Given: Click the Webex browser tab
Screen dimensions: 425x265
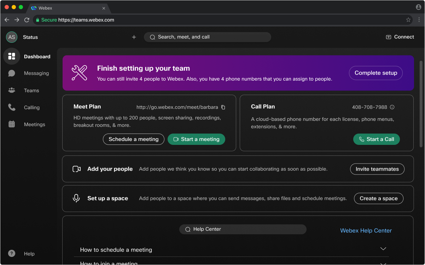Looking at the screenshot, I should coord(69,8).
